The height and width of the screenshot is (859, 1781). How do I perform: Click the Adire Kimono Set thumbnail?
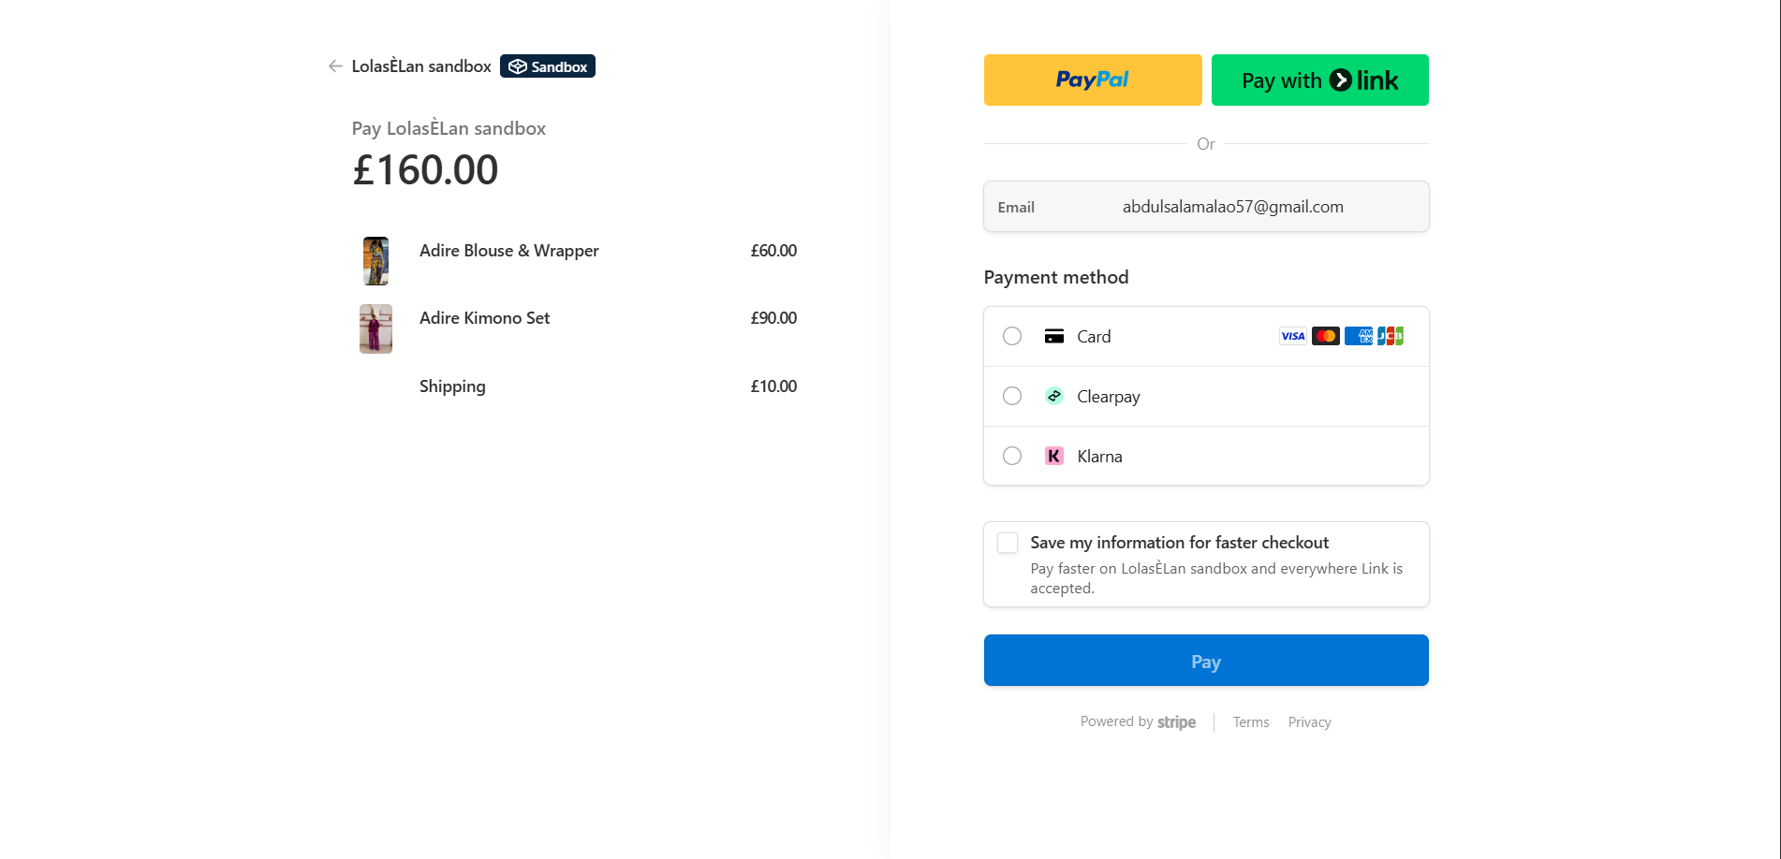375,328
